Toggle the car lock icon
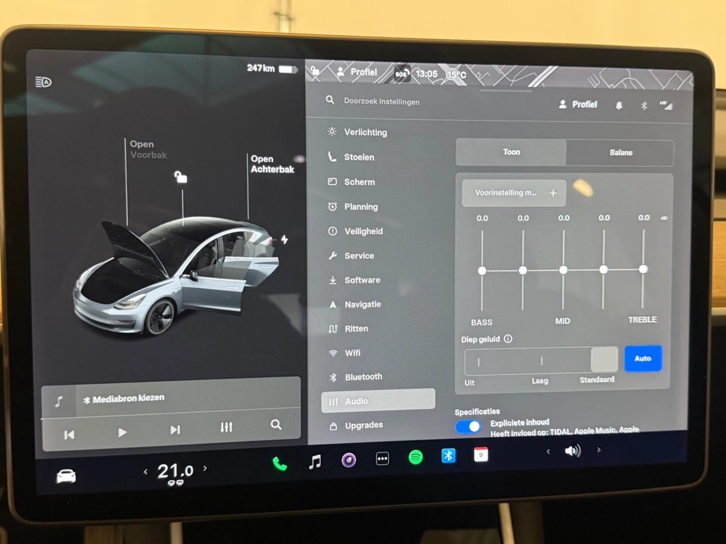This screenshot has height=544, width=726. click(x=180, y=177)
